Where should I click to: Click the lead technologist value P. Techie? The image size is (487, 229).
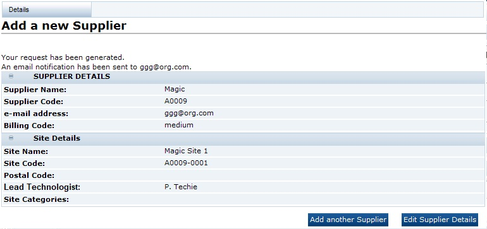click(181, 187)
